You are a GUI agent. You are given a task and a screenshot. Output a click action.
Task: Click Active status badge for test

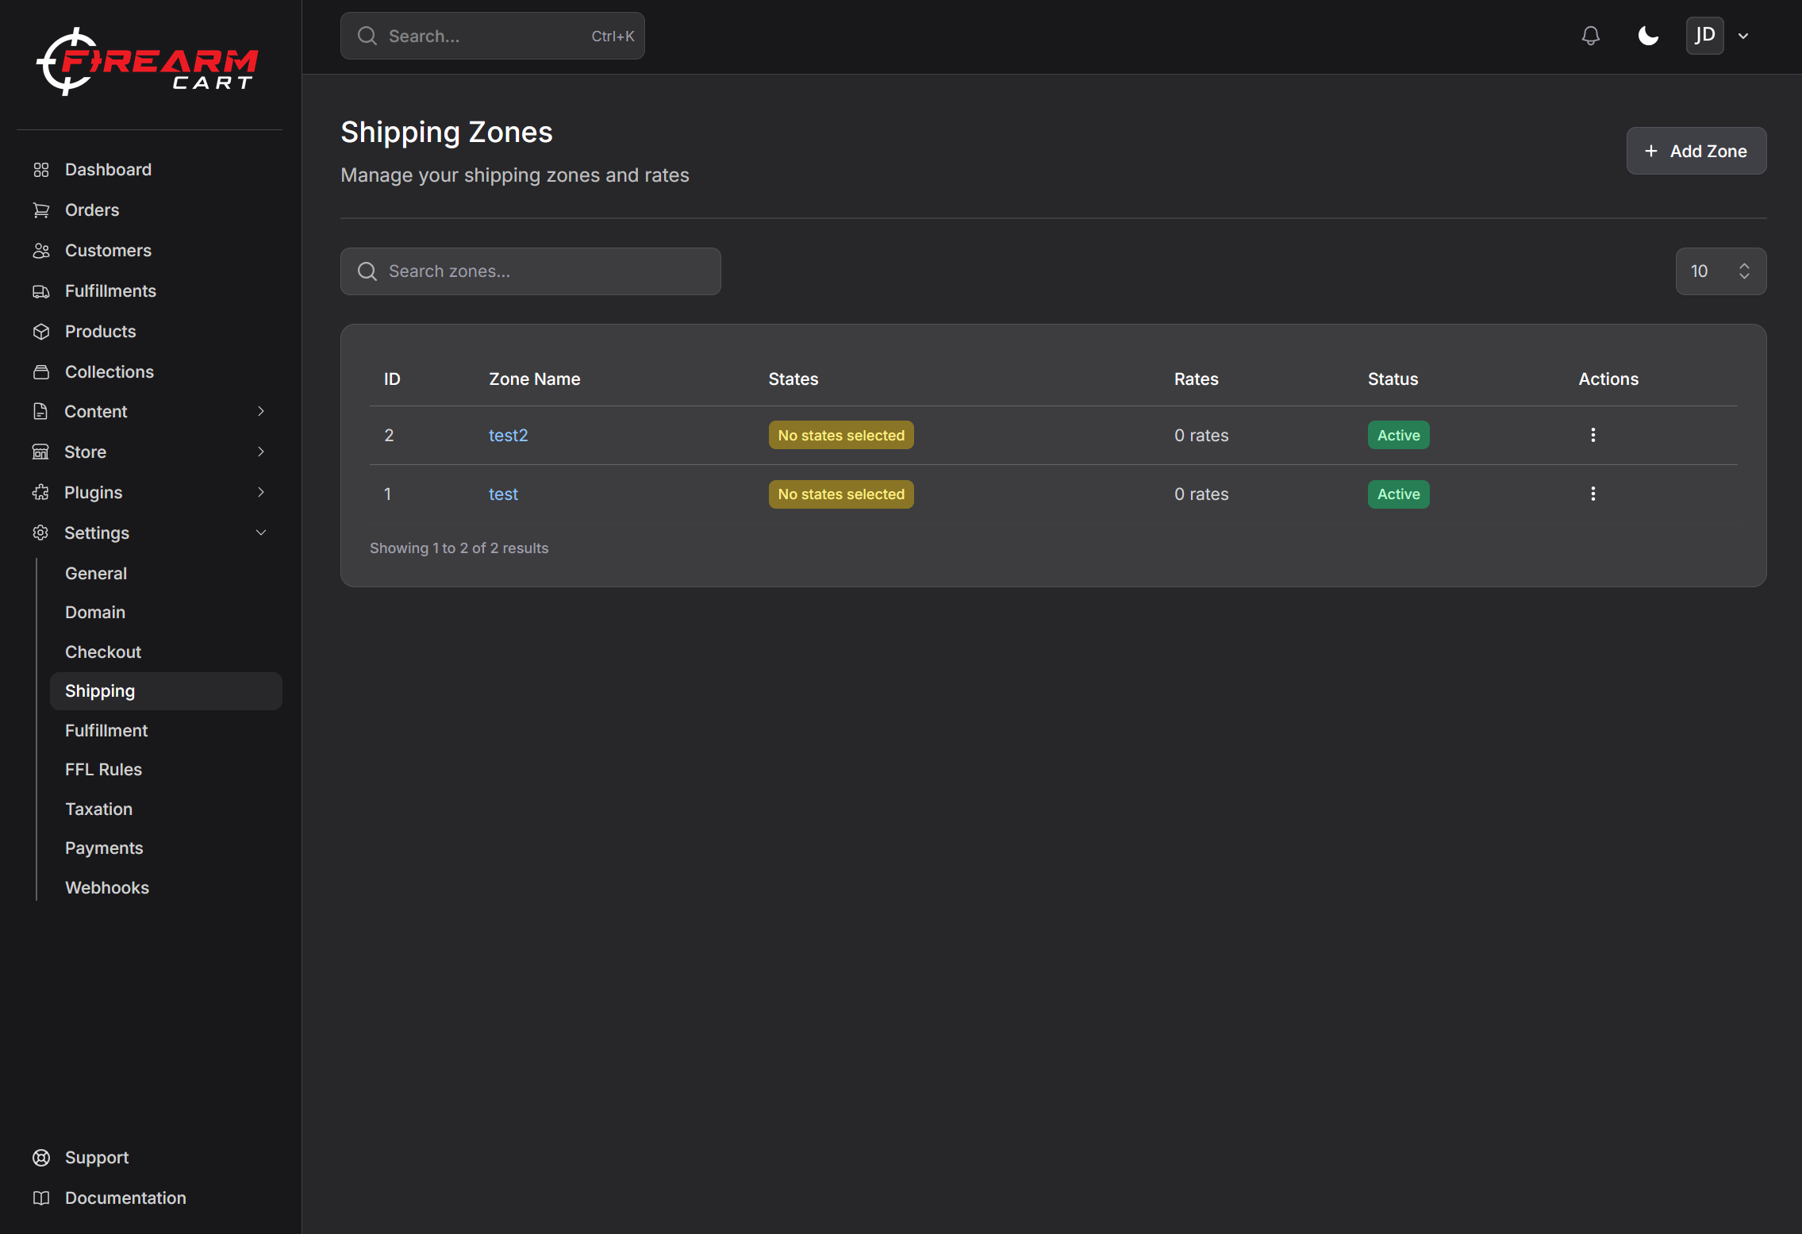pos(1398,494)
